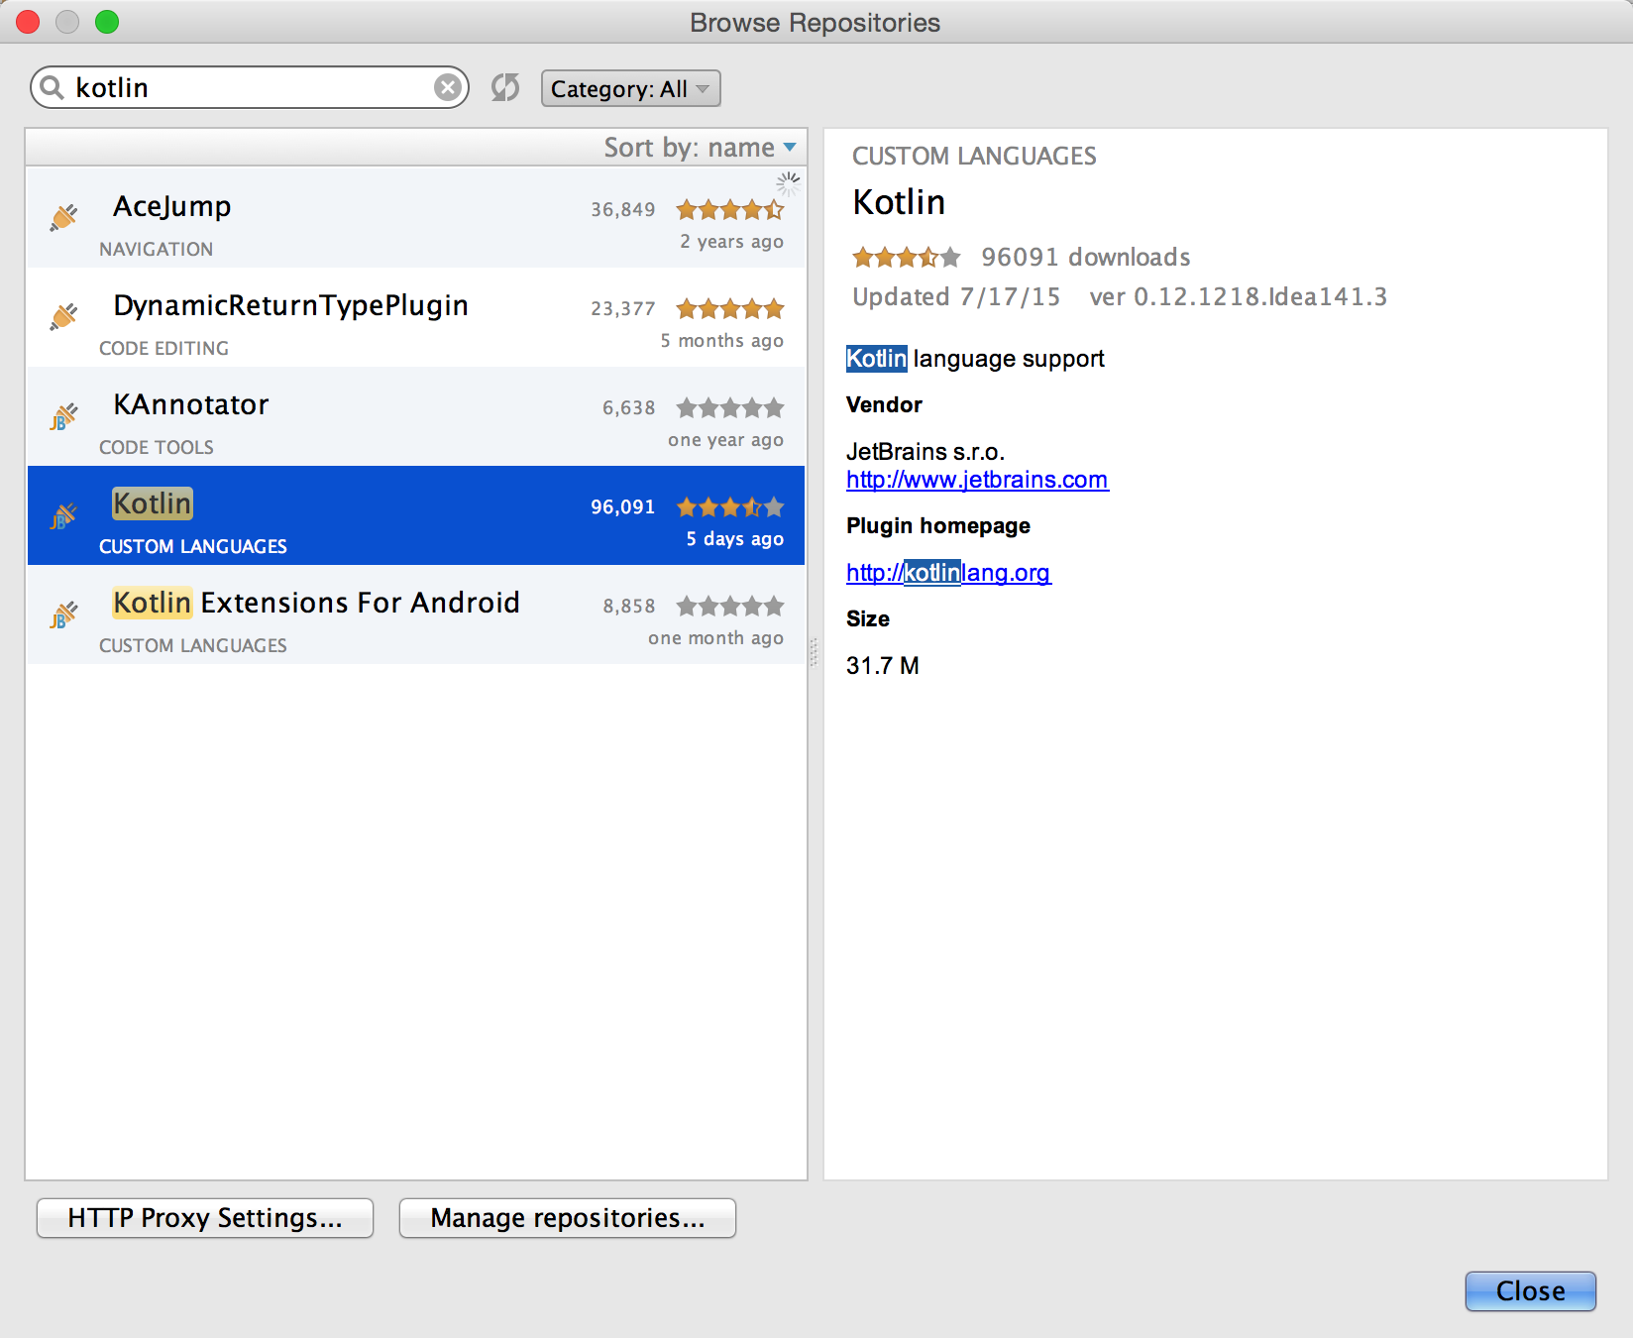The height and width of the screenshot is (1338, 1633).
Task: Click Kotlin Extensions For Android icon
Action: pos(64,614)
